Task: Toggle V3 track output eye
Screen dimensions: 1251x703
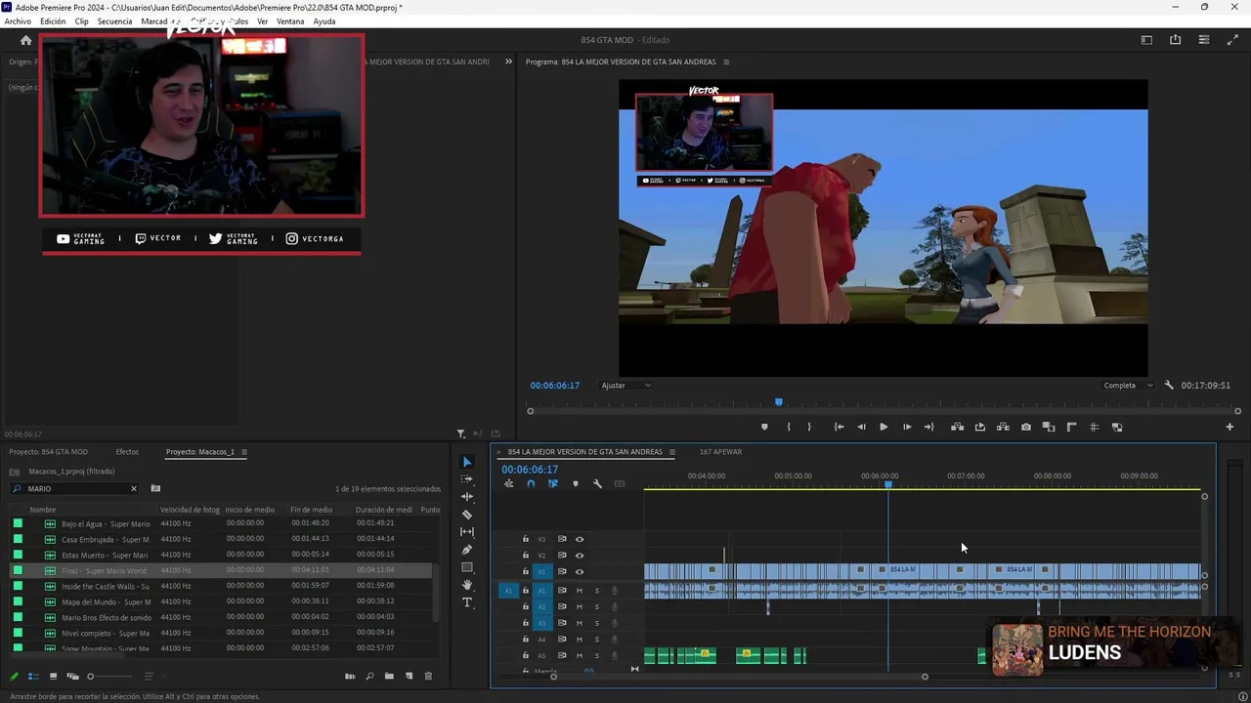Action: point(580,539)
